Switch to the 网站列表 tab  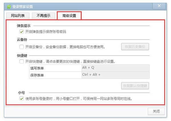click(x=18, y=16)
